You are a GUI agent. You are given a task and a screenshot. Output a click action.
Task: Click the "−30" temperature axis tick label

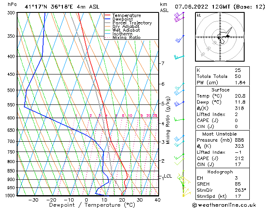click(x=33, y=200)
